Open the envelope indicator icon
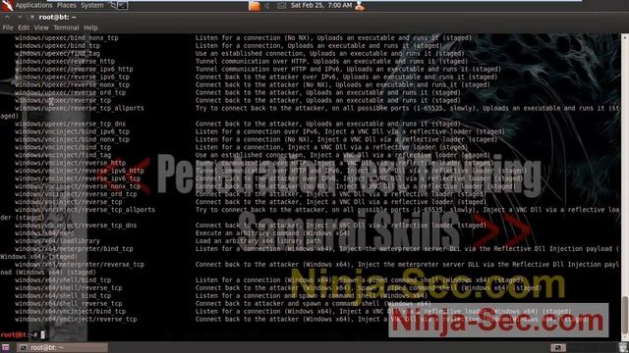The width and height of the screenshot is (629, 353). pos(282,6)
